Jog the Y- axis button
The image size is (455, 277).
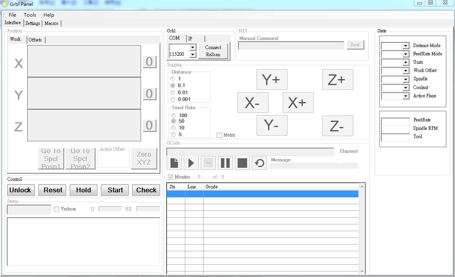click(x=272, y=125)
